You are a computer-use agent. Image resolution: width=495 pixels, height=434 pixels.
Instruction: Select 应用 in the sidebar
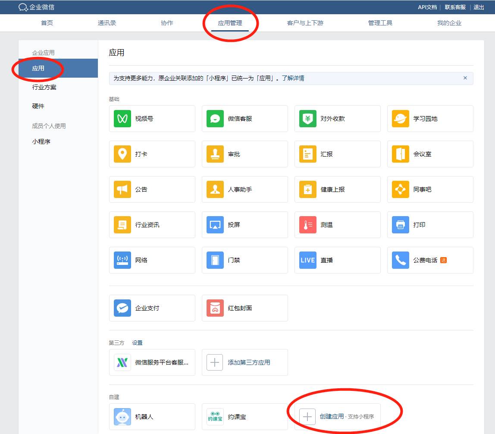pyautogui.click(x=58, y=68)
